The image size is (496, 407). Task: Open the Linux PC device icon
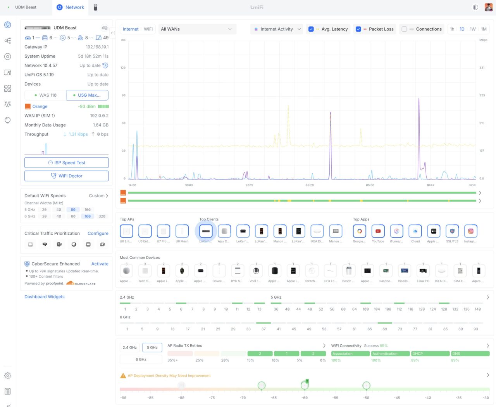click(423, 271)
